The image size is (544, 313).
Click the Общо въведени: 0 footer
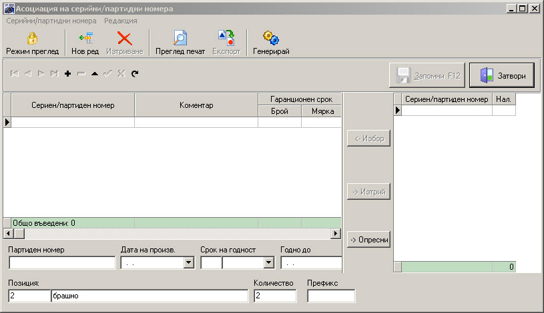44,223
